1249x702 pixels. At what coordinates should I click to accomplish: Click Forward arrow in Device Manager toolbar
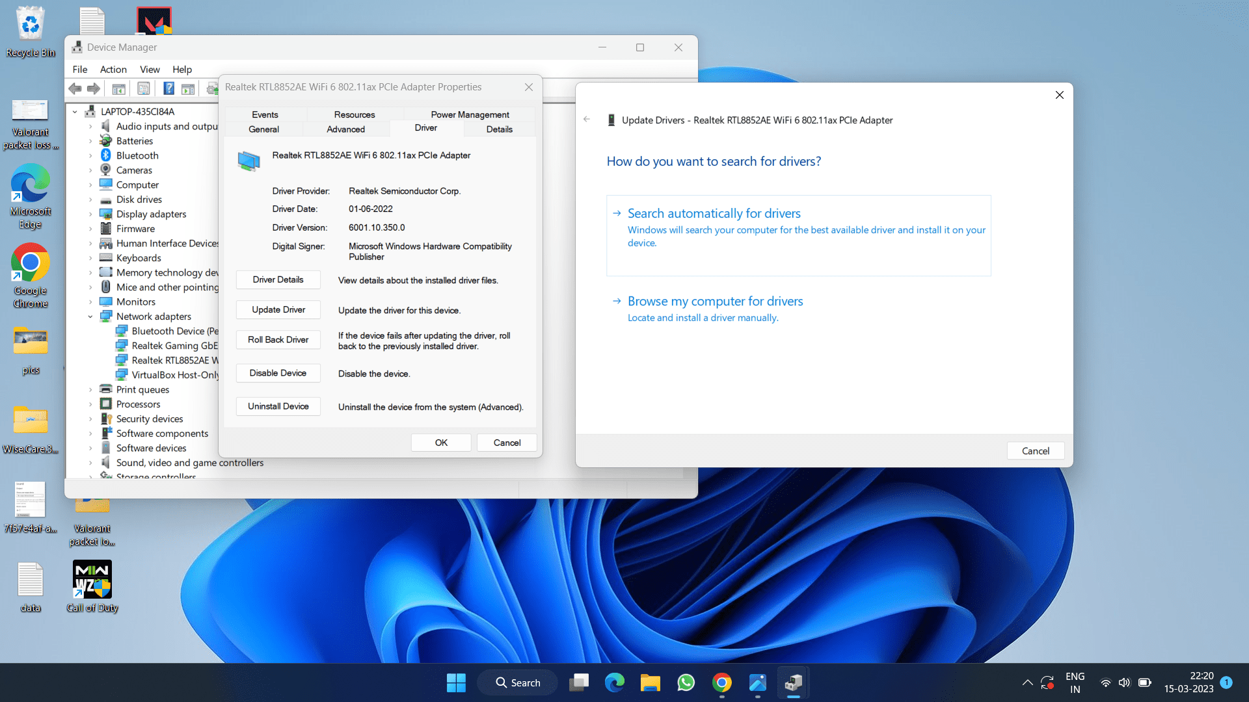tap(94, 88)
